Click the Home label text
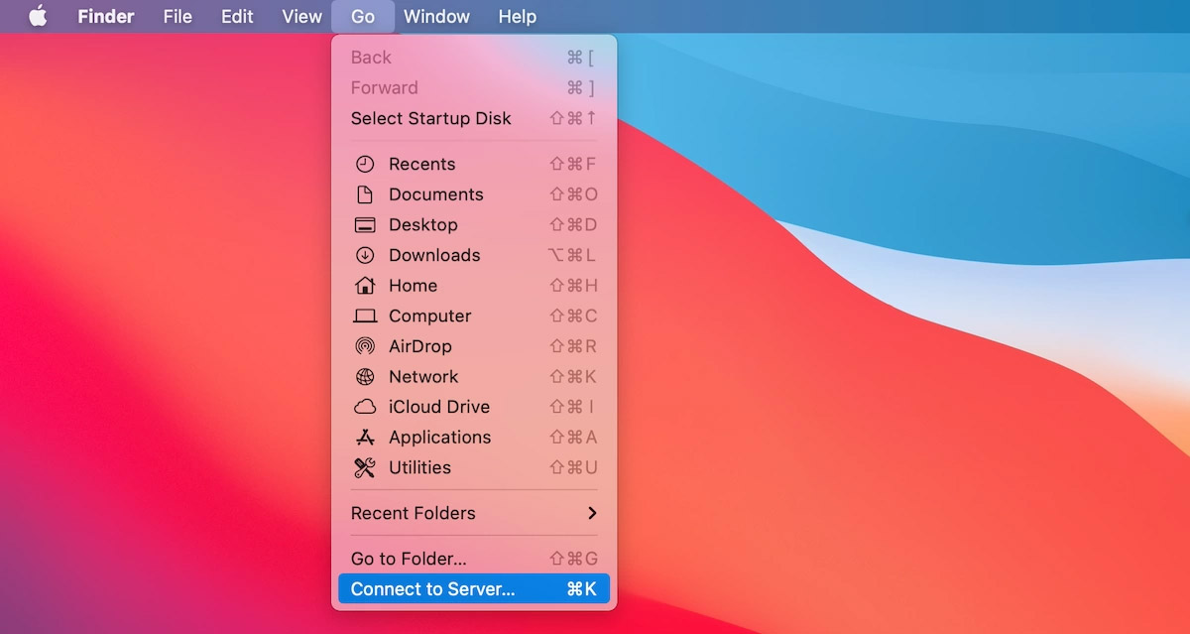 point(413,286)
